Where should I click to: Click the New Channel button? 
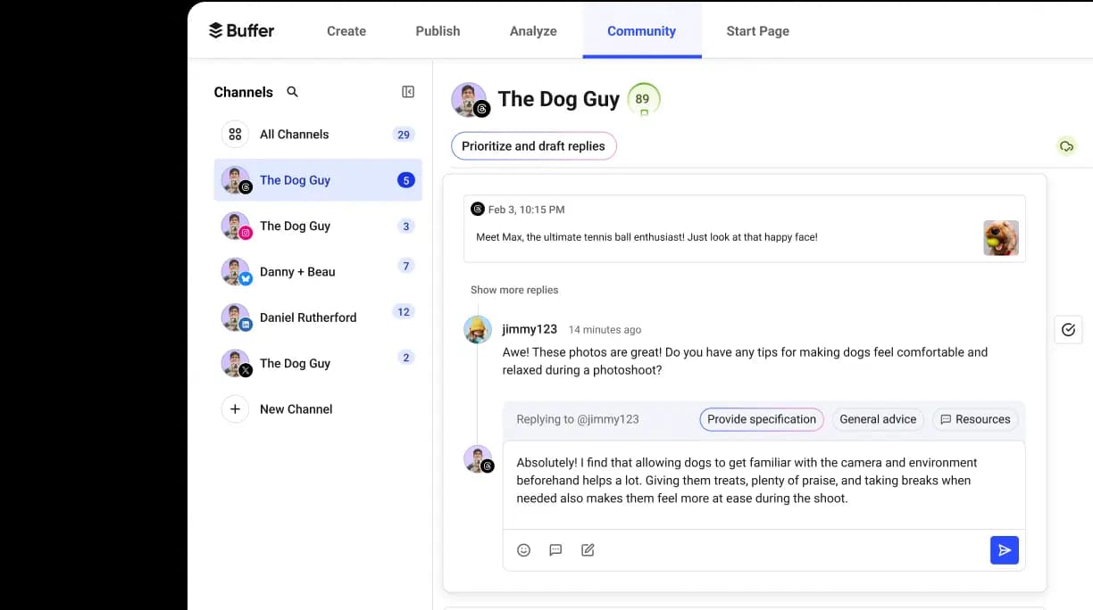(296, 408)
